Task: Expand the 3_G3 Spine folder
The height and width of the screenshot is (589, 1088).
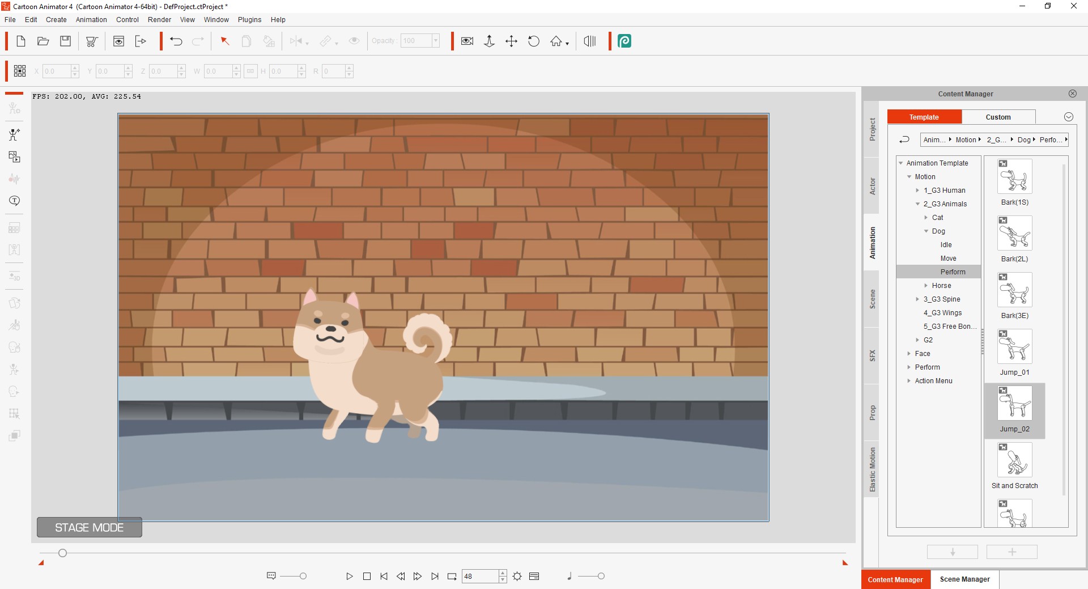Action: (x=917, y=299)
